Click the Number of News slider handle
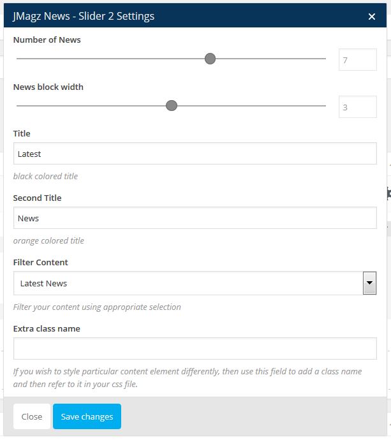 point(210,59)
